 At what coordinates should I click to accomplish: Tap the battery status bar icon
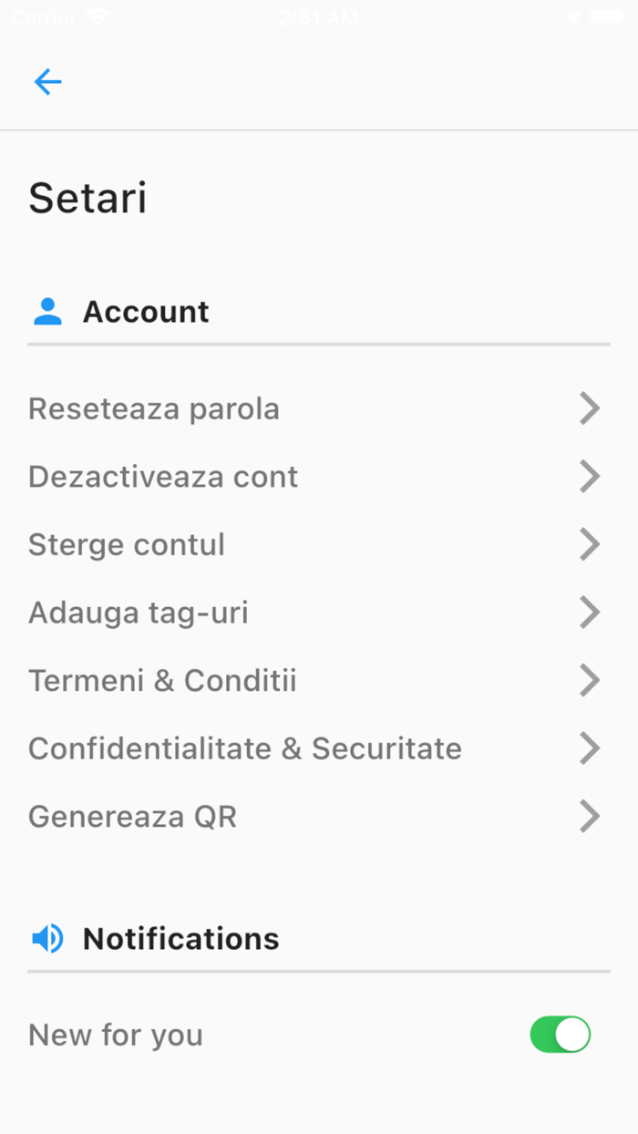pos(605,17)
